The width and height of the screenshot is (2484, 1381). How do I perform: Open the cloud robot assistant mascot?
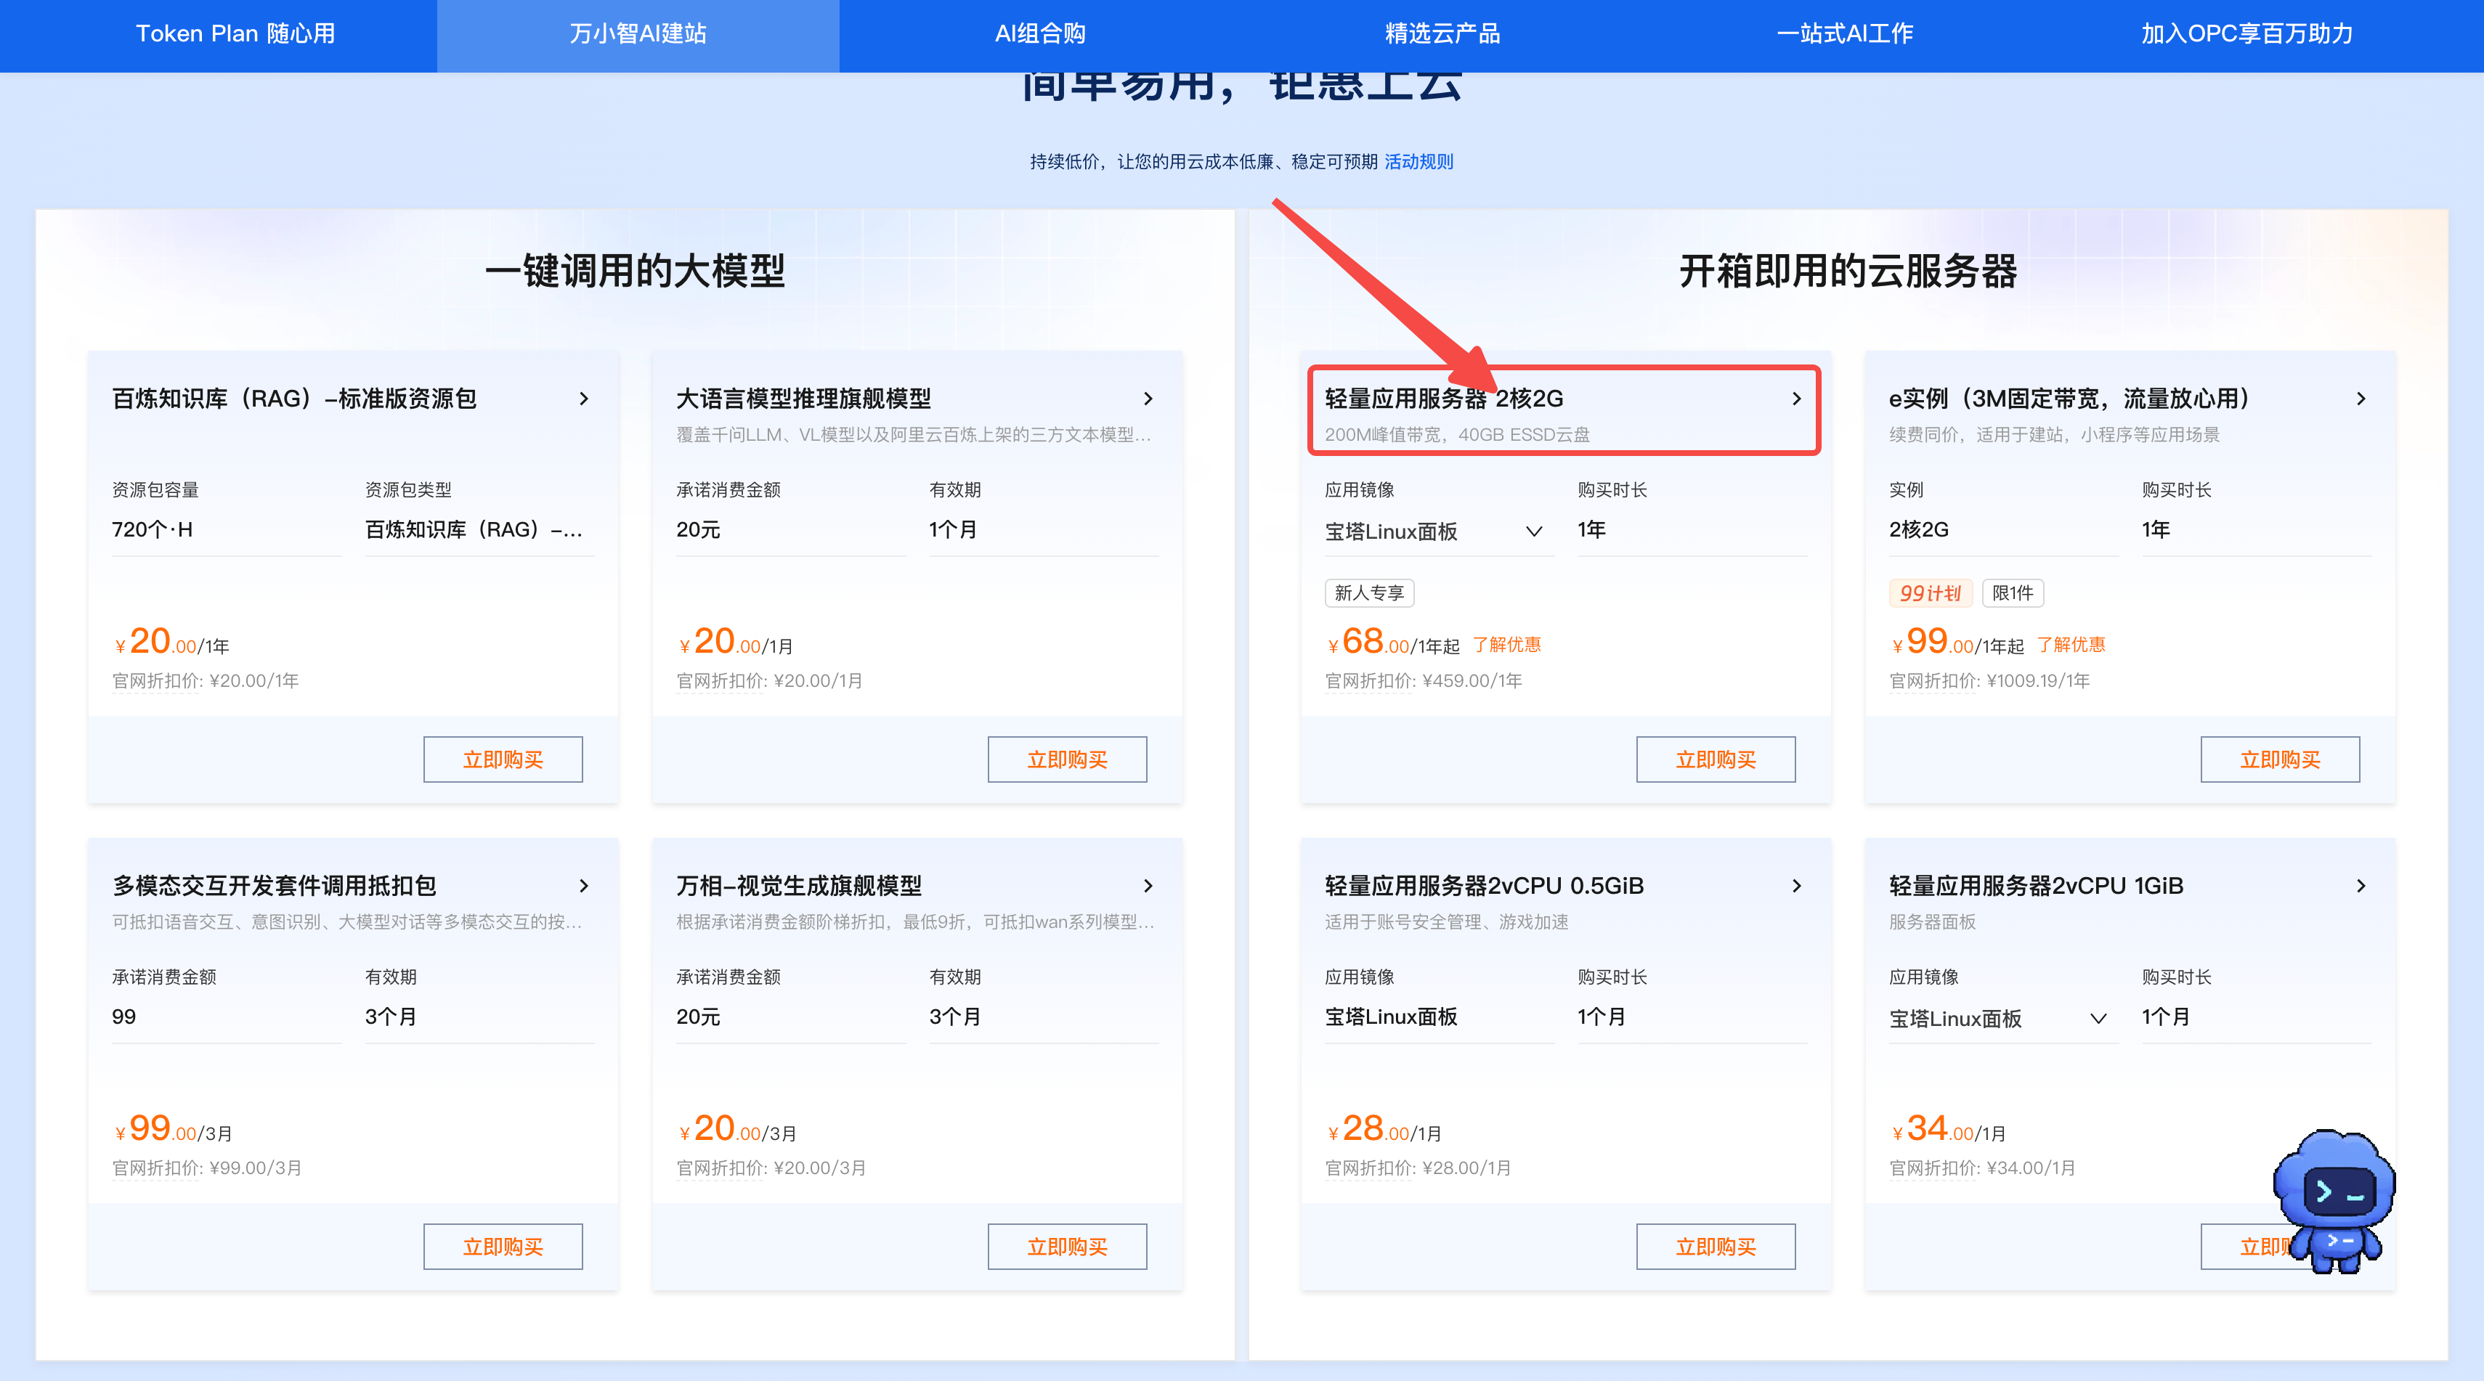pos(2334,1201)
